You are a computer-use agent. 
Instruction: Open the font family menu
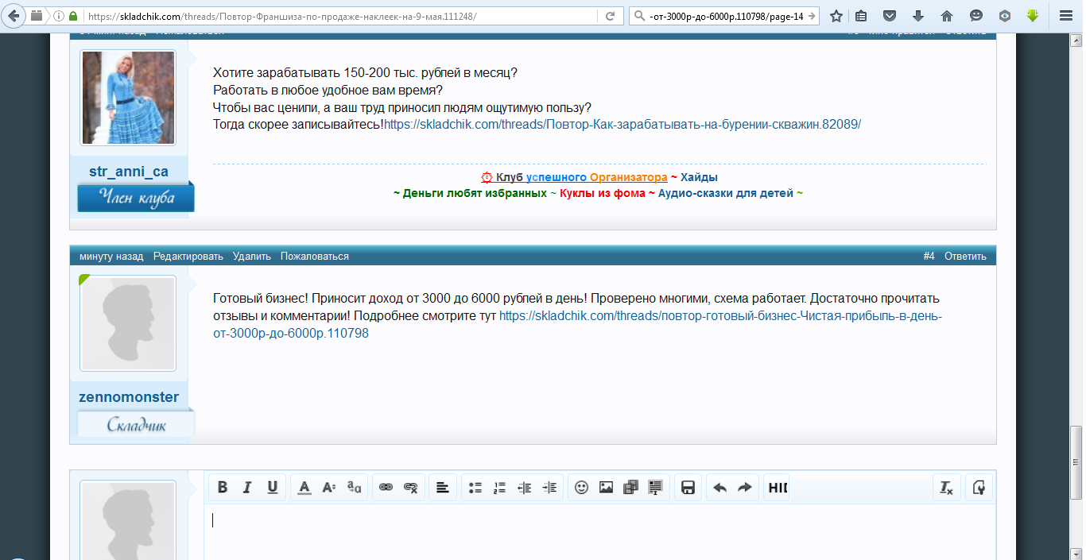354,488
